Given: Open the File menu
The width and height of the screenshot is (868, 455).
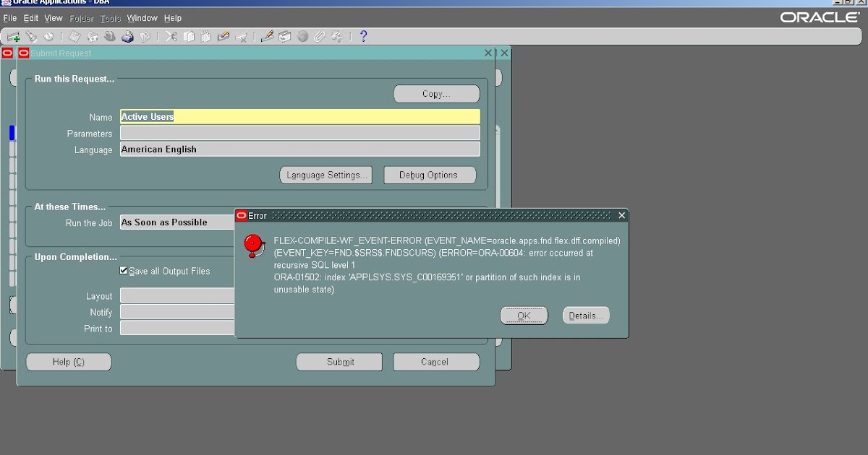Looking at the screenshot, I should 10,18.
